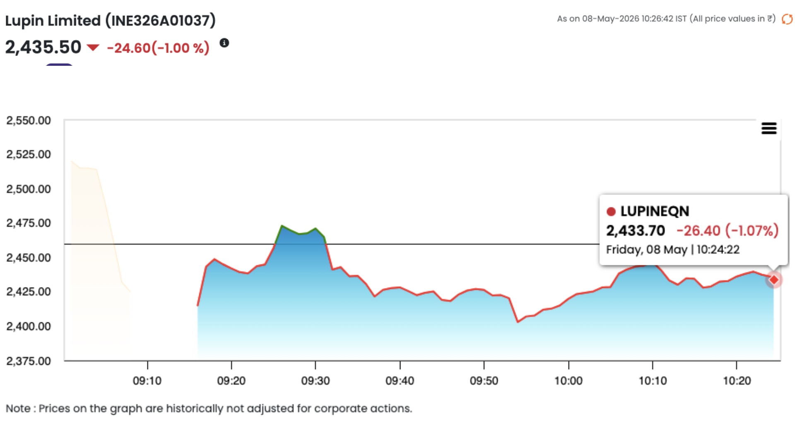
Task: Click the 10:10 time axis label
Action: (653, 381)
